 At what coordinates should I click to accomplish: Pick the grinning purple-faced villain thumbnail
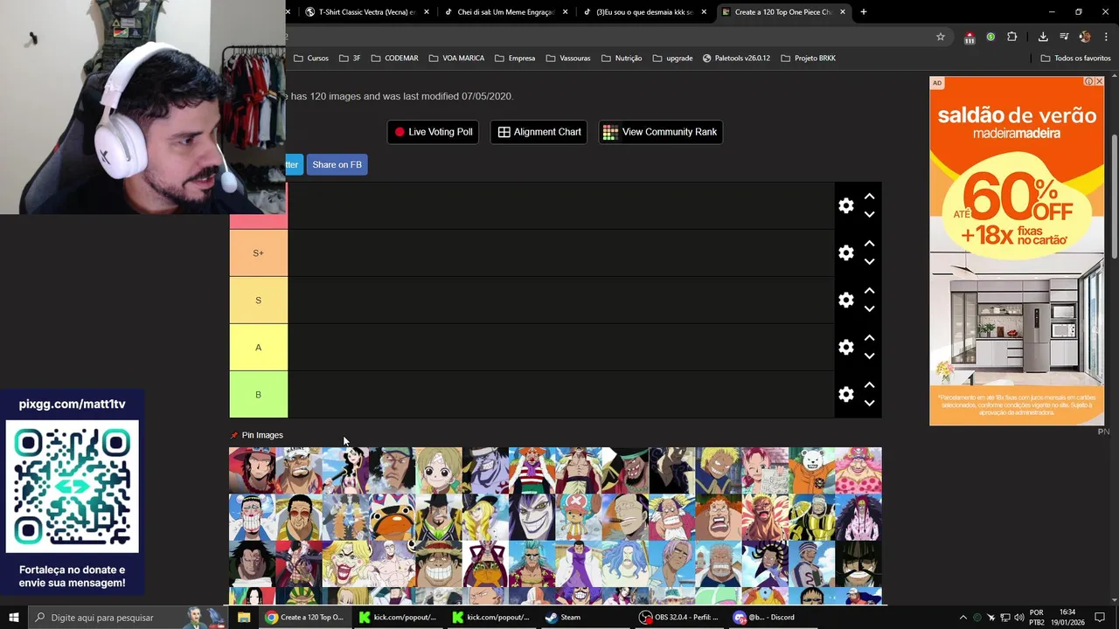[532, 517]
